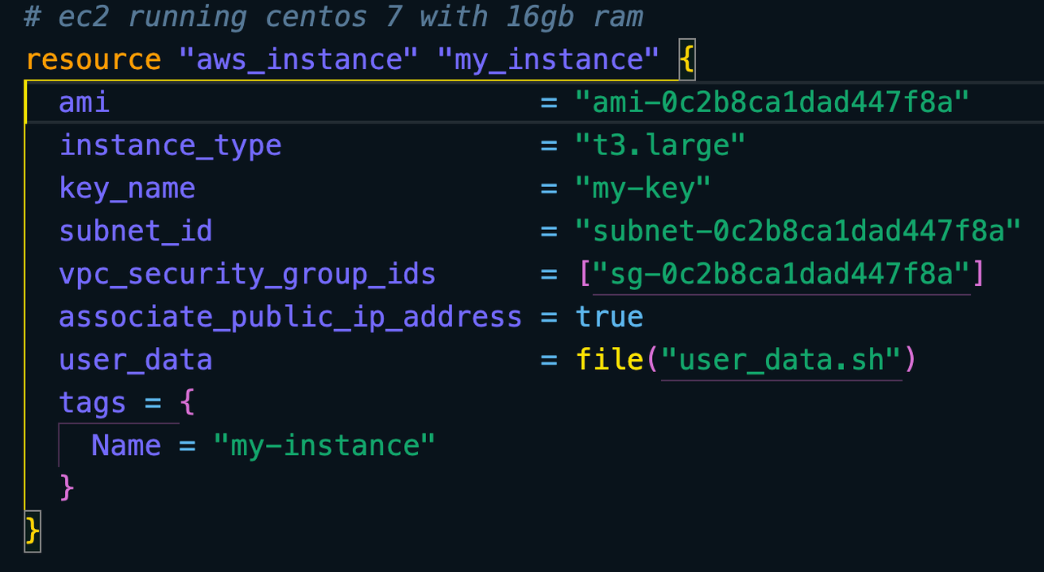Select the Name tag key
This screenshot has height=572, width=1044.
coord(127,445)
